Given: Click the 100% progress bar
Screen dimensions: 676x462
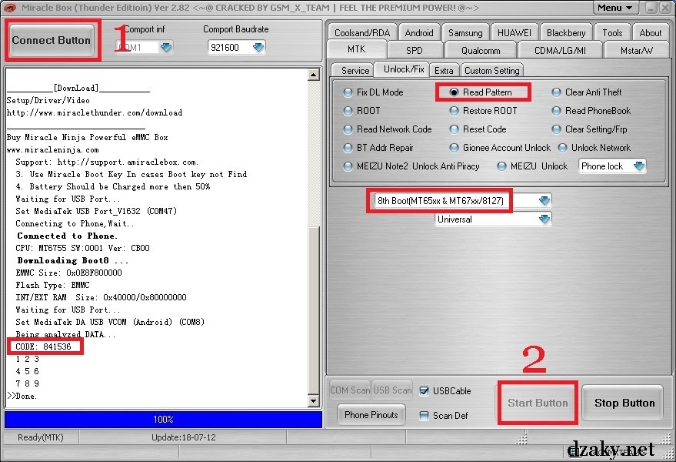Looking at the screenshot, I should click(163, 419).
